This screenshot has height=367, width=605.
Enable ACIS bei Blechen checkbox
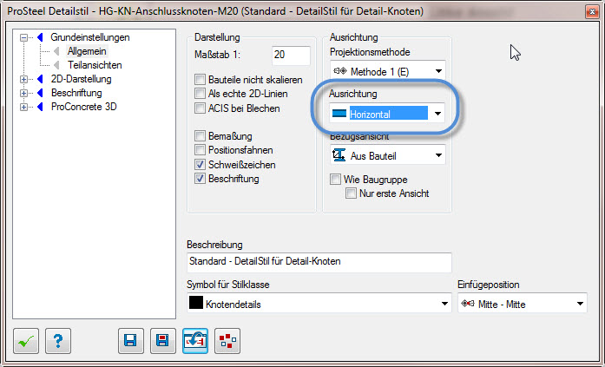[x=200, y=108]
